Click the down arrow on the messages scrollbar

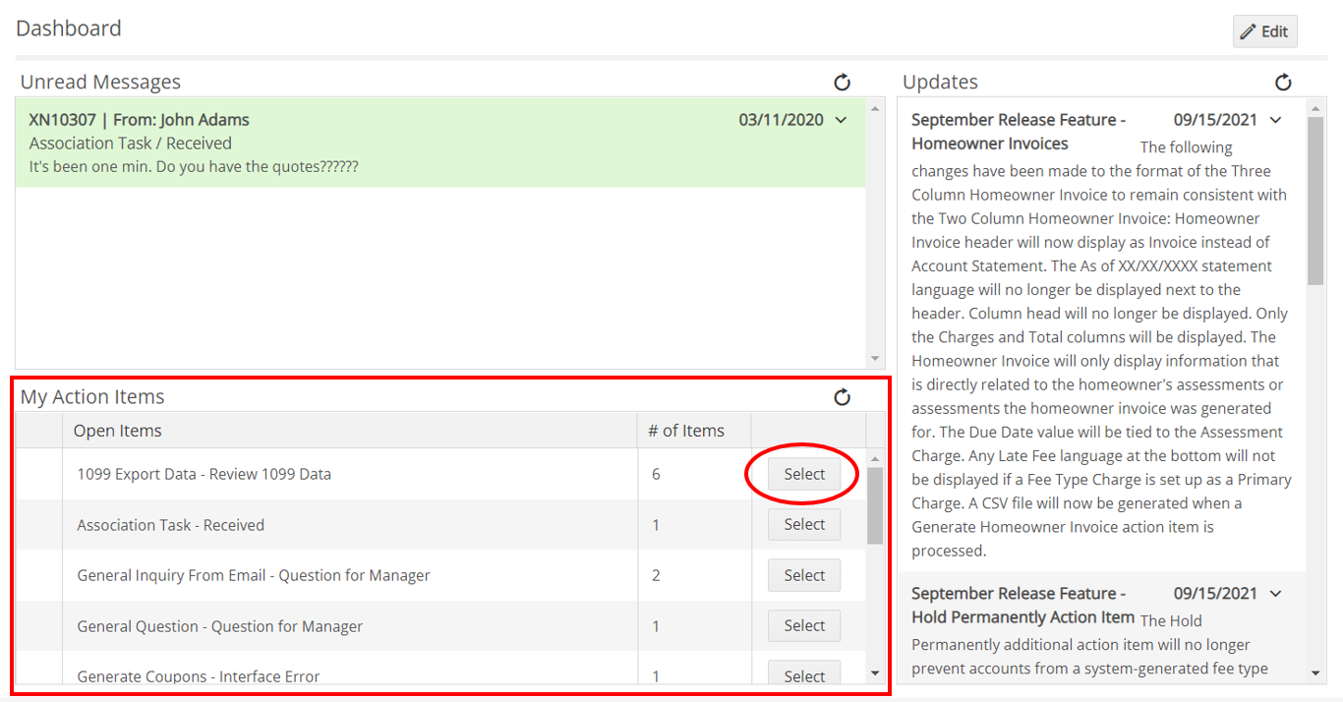[875, 358]
